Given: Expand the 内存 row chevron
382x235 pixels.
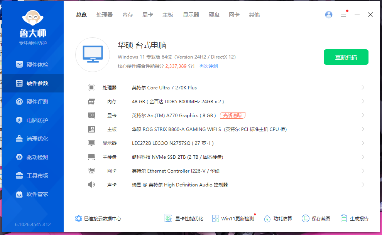Looking at the screenshot, I should point(363,101).
